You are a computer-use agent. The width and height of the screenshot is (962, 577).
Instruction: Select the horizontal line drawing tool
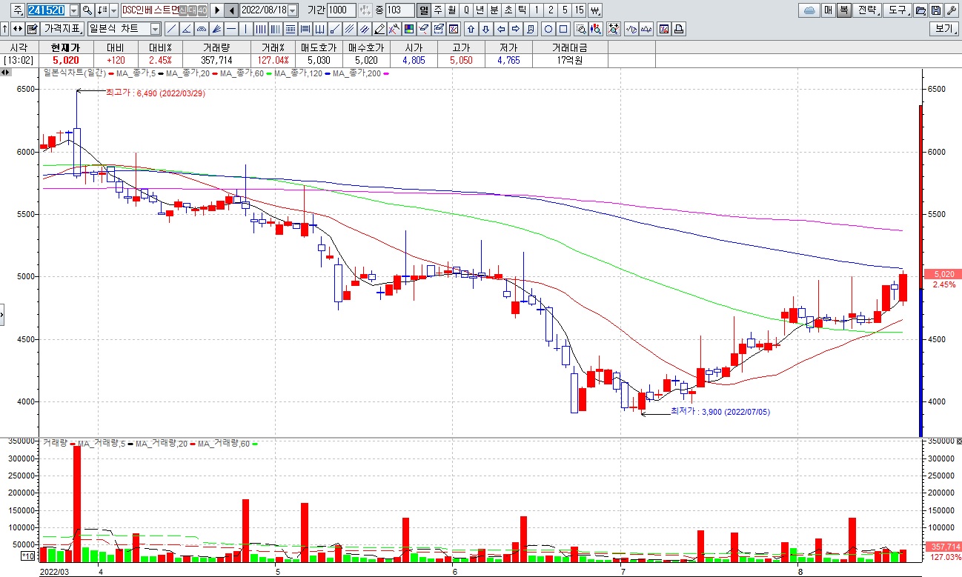click(230, 29)
